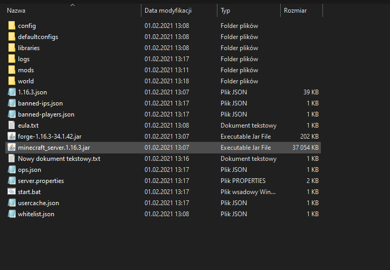Click the start.bat batch file icon
The image size is (390, 270).
[12, 192]
